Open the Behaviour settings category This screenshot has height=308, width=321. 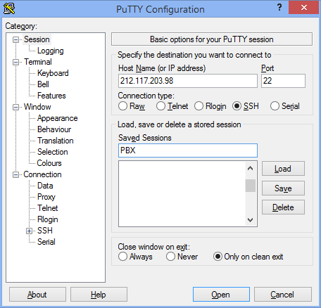(x=54, y=129)
